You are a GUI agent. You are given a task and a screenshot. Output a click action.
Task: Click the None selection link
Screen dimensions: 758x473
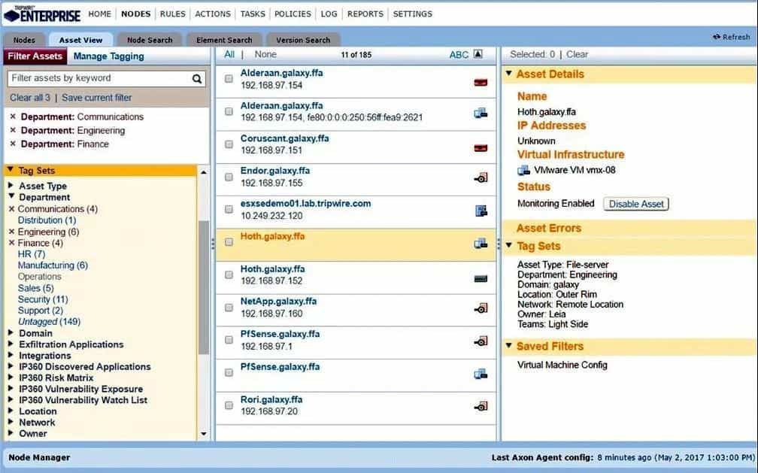(265, 54)
